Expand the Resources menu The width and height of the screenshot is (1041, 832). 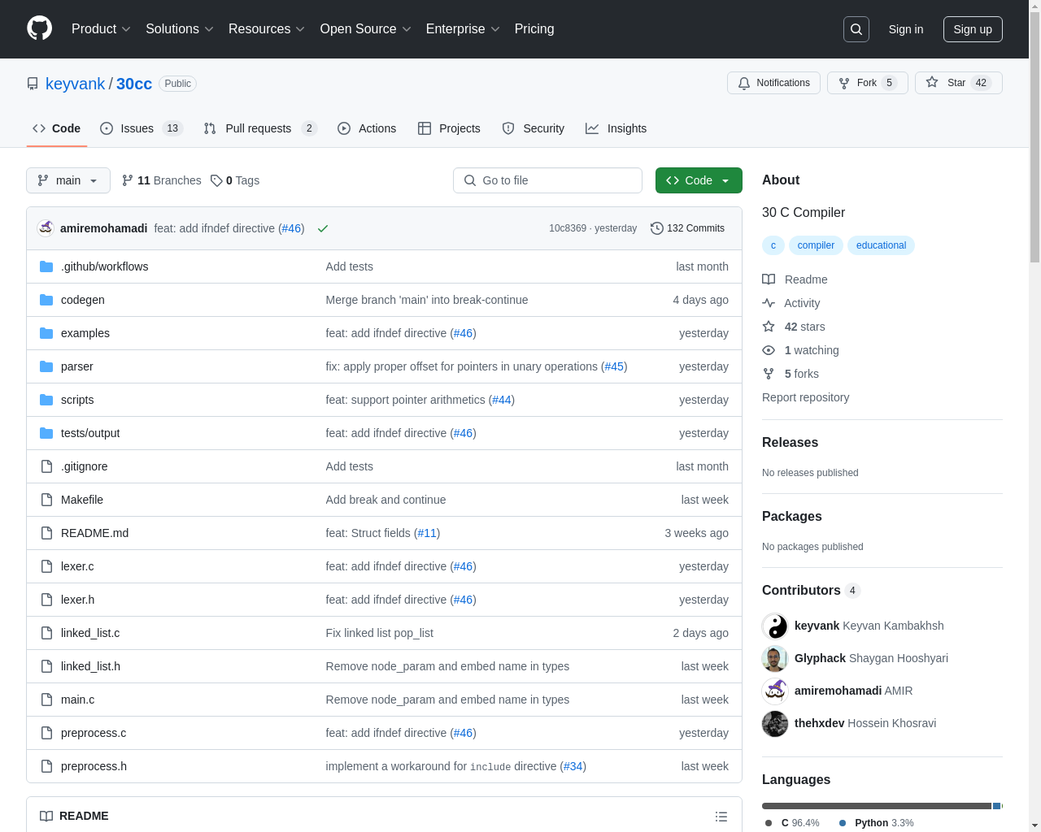point(267,29)
